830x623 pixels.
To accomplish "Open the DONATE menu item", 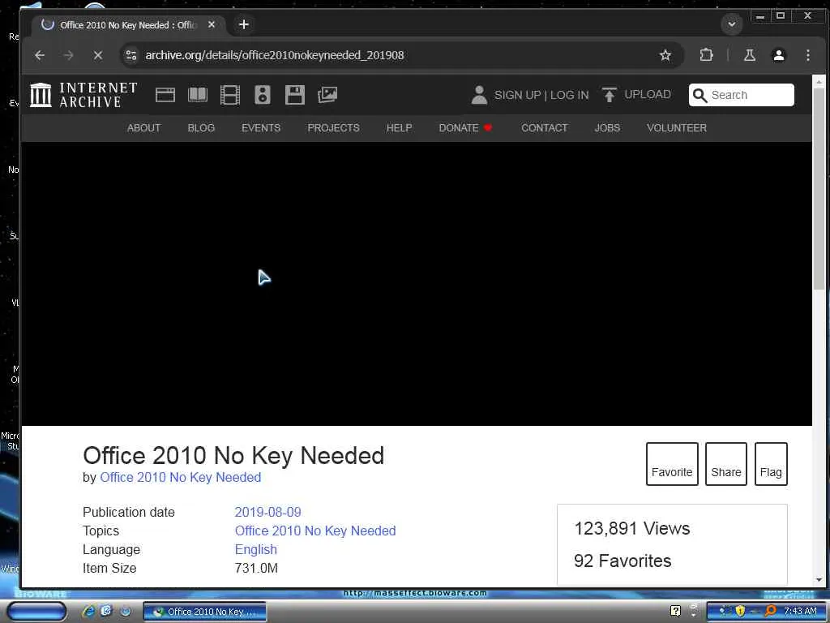I will click(x=465, y=127).
